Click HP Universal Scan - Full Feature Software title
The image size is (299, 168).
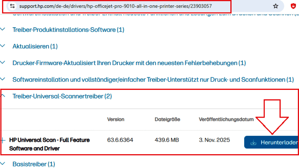tap(50, 144)
